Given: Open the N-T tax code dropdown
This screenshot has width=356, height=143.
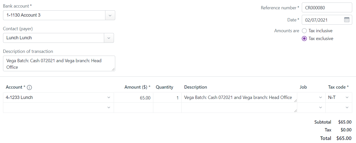Looking at the screenshot, I should 347,97.
